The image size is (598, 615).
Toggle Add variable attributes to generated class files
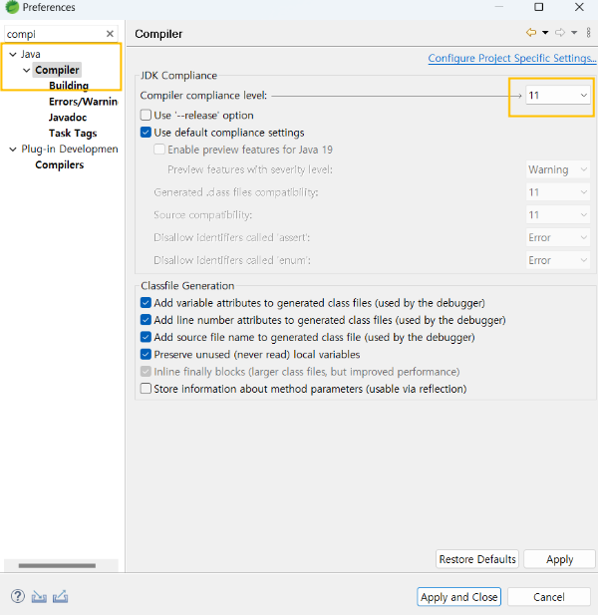146,303
